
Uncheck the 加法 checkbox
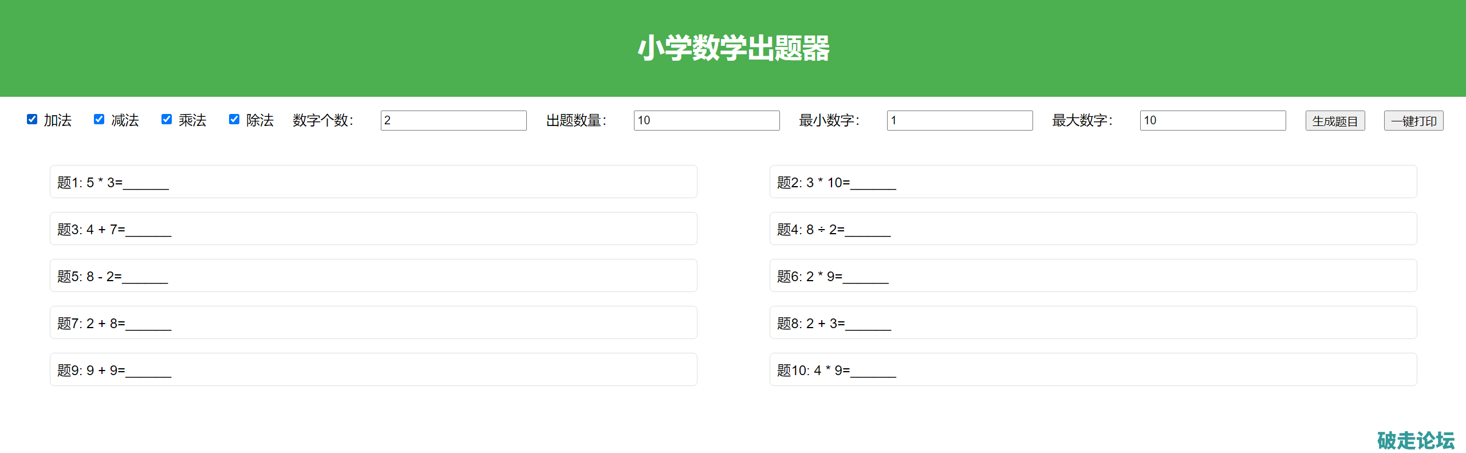pyautogui.click(x=32, y=119)
